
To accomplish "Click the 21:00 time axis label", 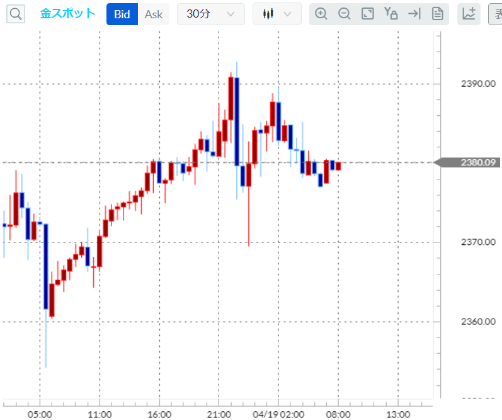I will pyautogui.click(x=219, y=414).
